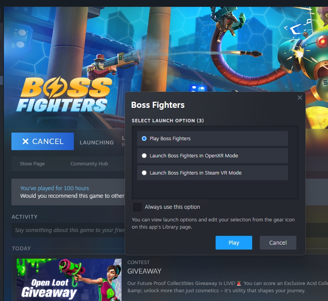Click the blue Play button
The width and height of the screenshot is (328, 301).
234,243
